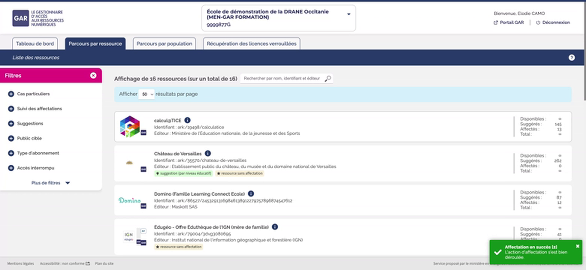Open the establishment selector dropdown
586x270 pixels.
(x=278, y=18)
